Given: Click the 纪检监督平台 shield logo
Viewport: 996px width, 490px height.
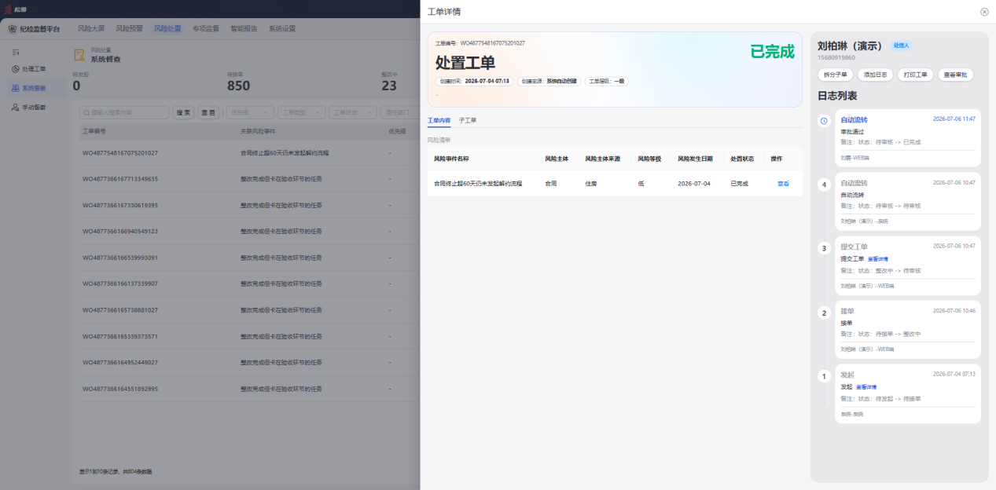Looking at the screenshot, I should point(13,28).
